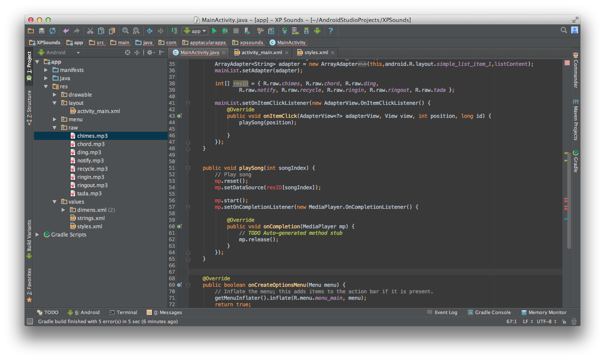This screenshot has width=605, height=360.
Task: Collapse the raw folder in project tree
Action: click(55, 128)
